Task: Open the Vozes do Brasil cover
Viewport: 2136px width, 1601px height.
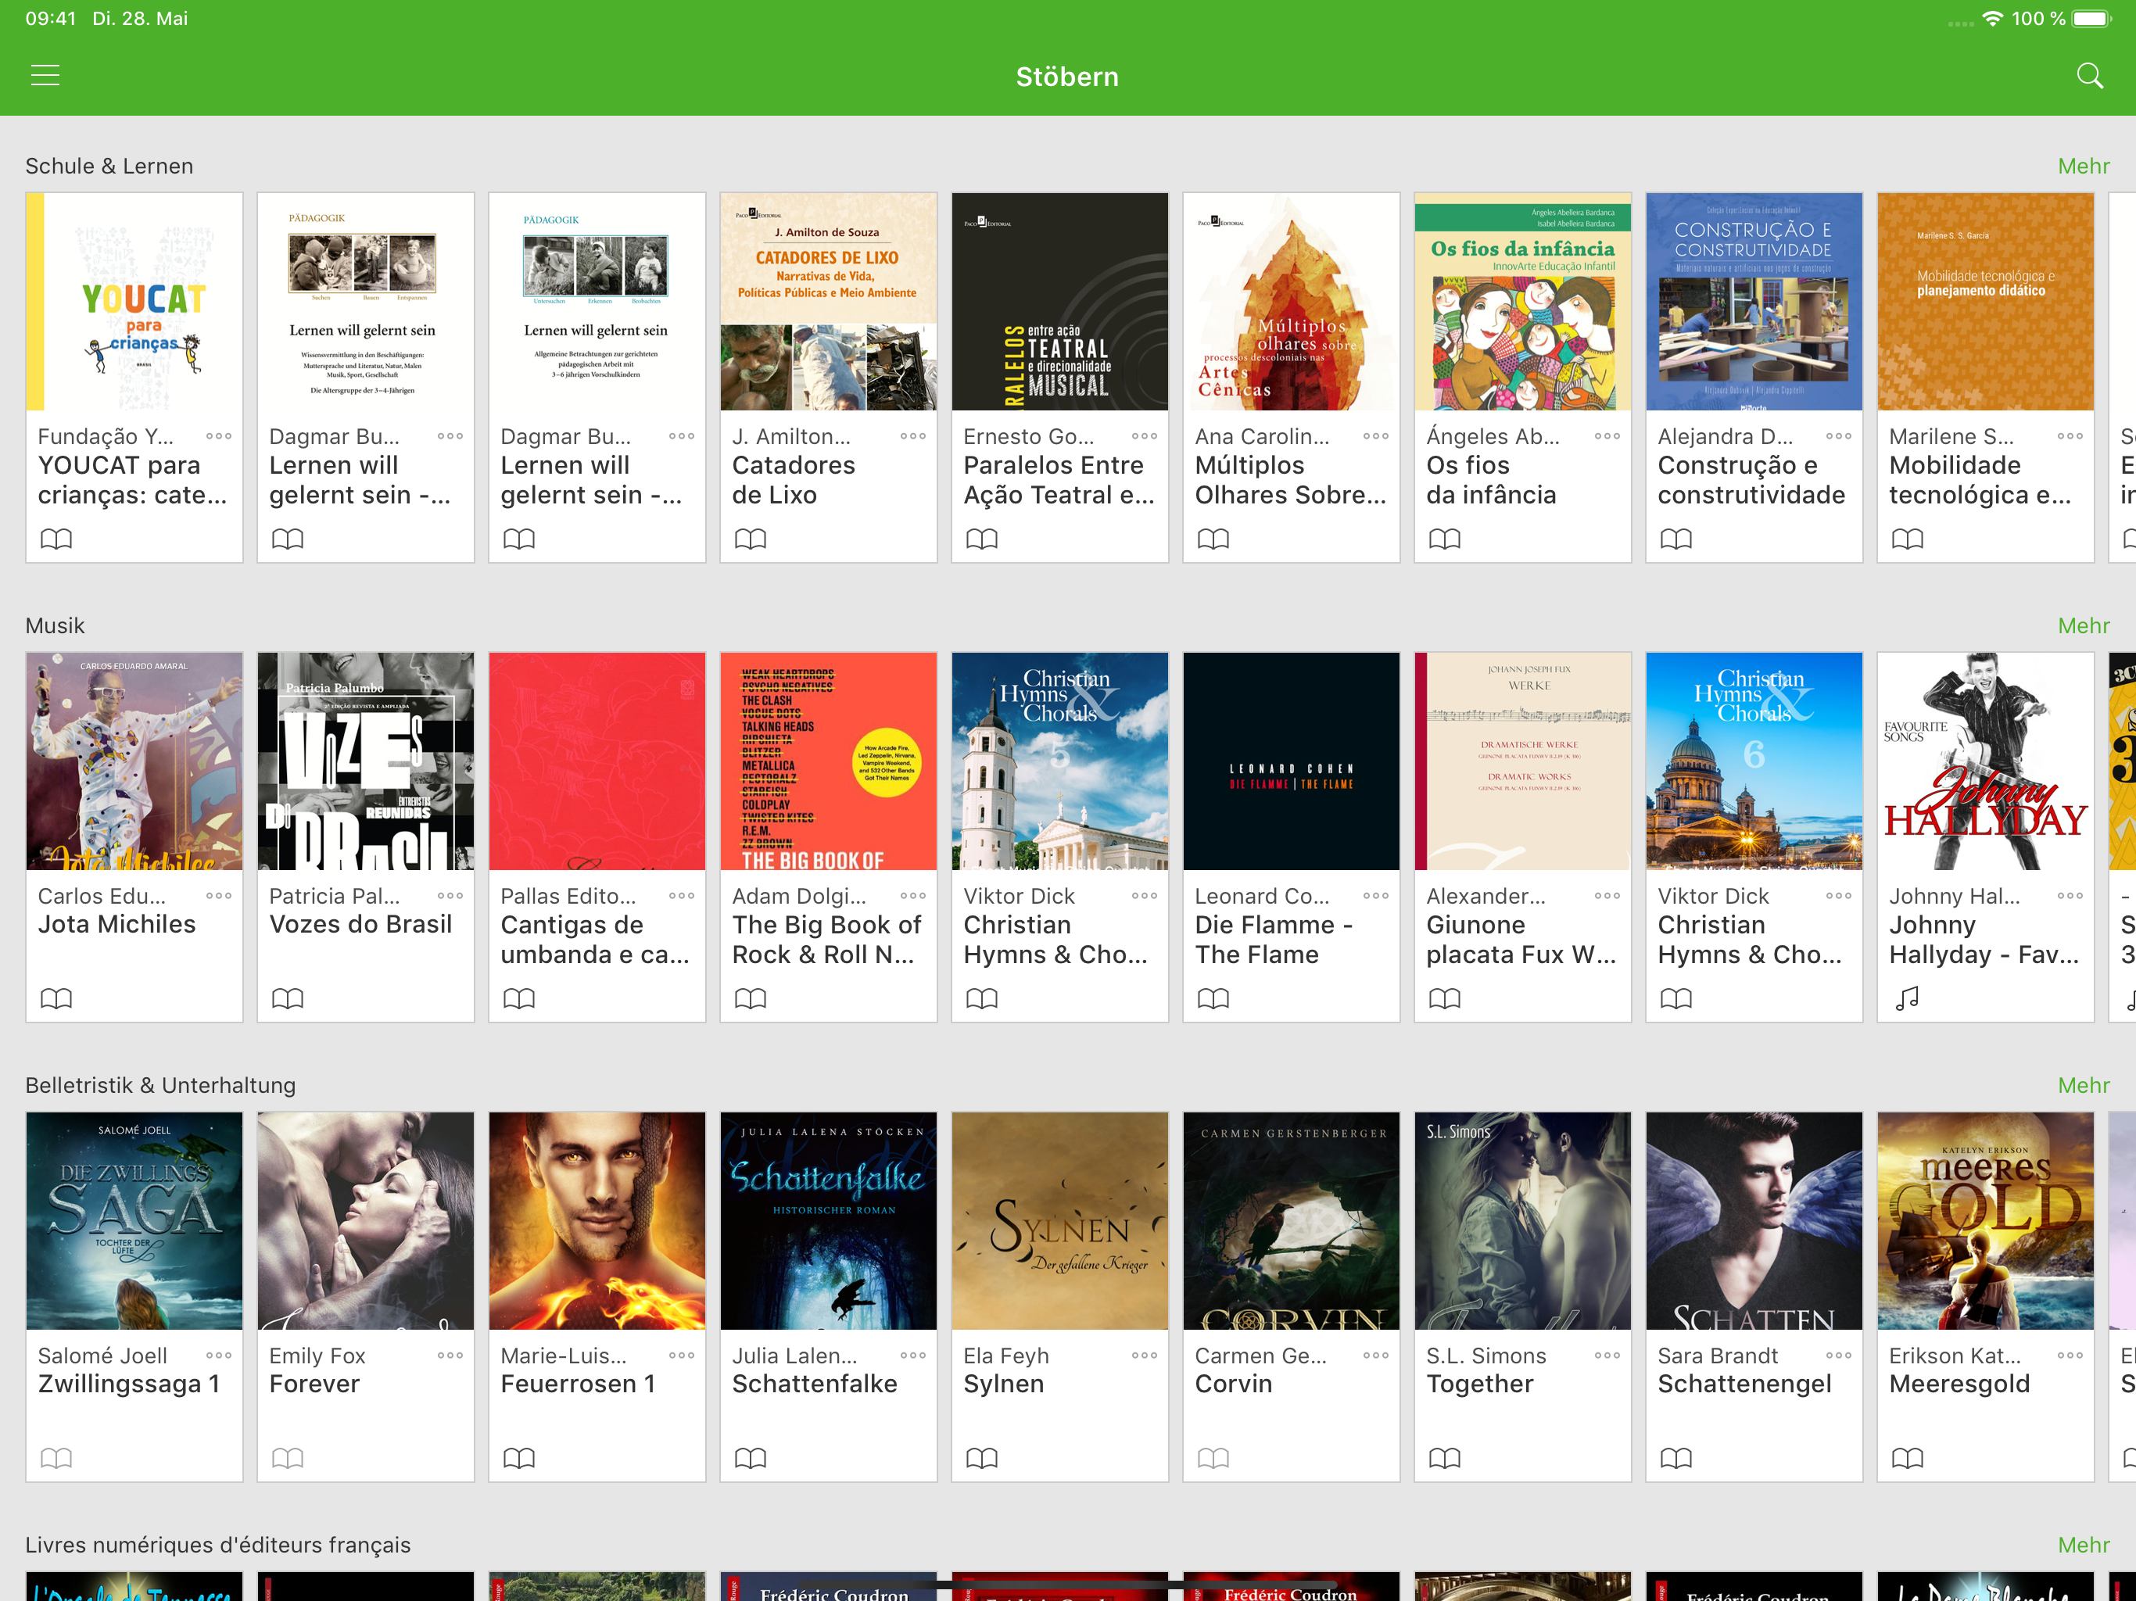Action: pos(366,761)
